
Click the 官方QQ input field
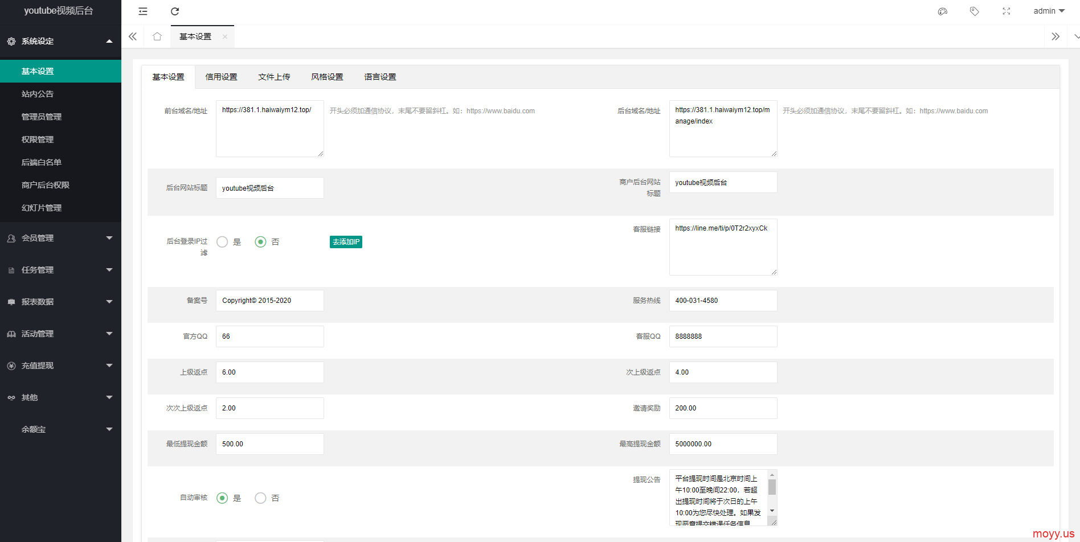(270, 336)
